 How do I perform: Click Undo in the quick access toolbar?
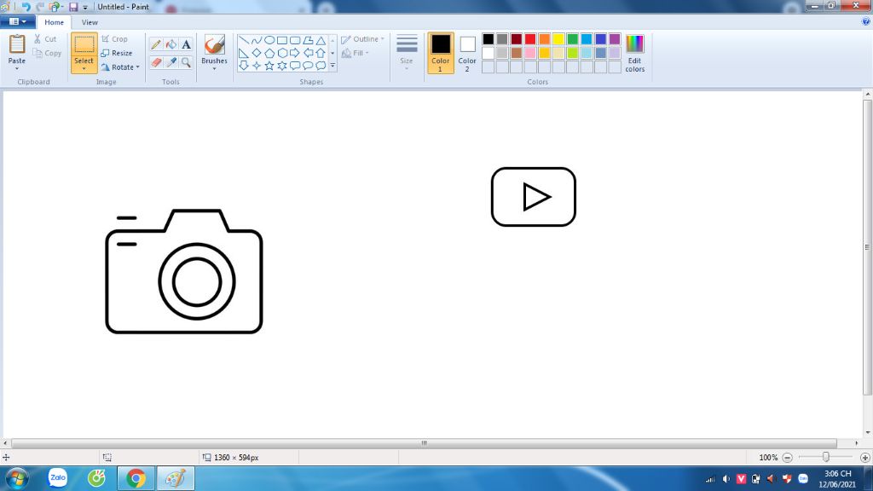point(26,7)
